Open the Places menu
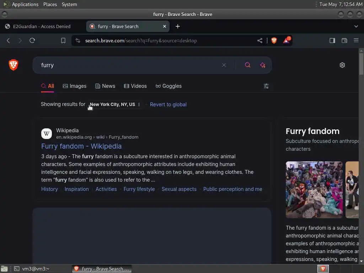Viewport: 364px width, 273px height. pos(50,4)
